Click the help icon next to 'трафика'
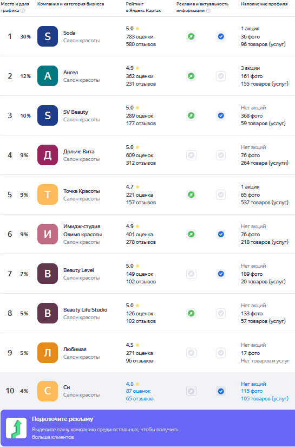The width and height of the screenshot is (295, 447). pos(23,11)
